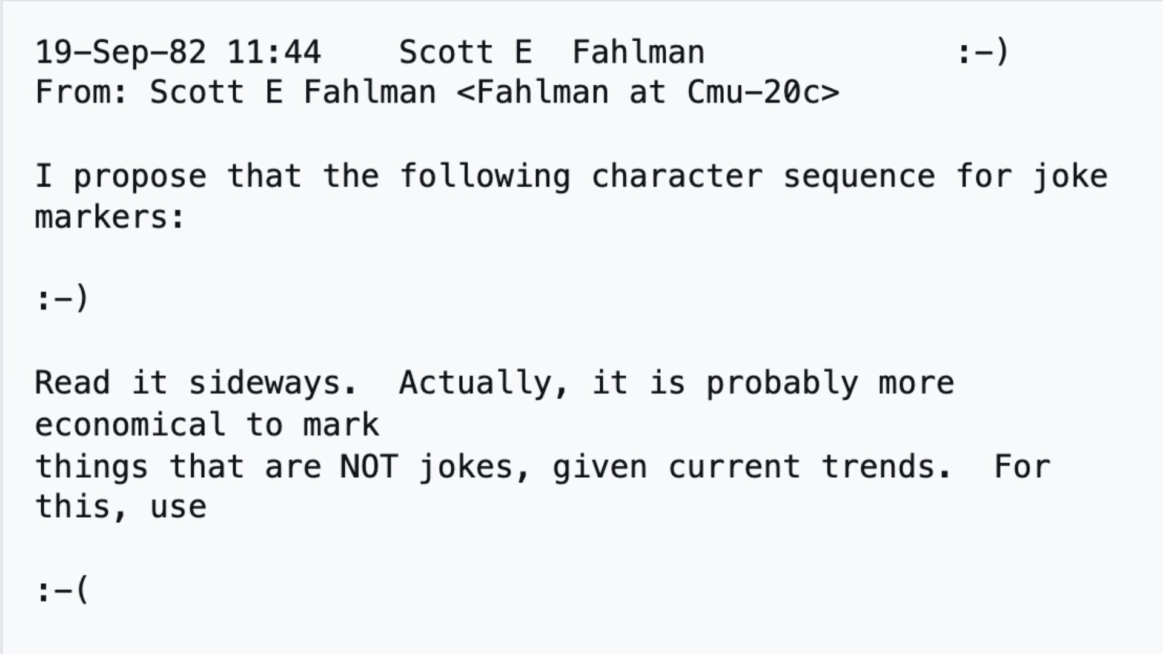Click the smiley emoticon in the header line

coord(982,52)
